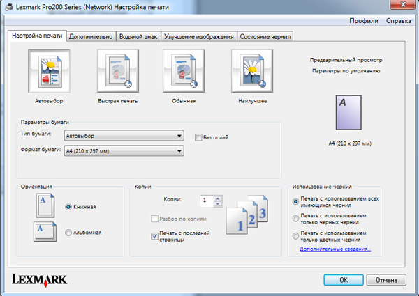Increase copies with the up arrow

219,198
